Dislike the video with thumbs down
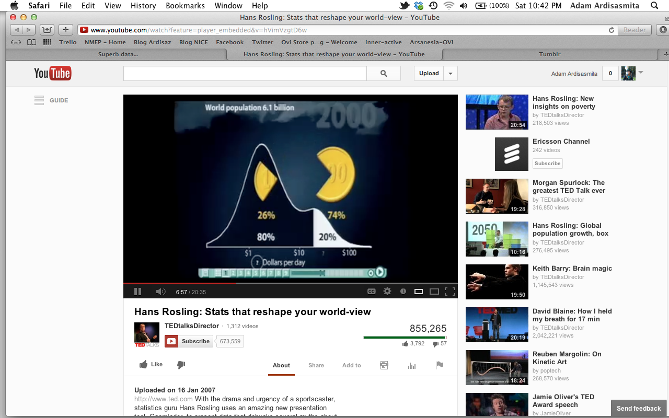669x418 pixels. tap(181, 365)
